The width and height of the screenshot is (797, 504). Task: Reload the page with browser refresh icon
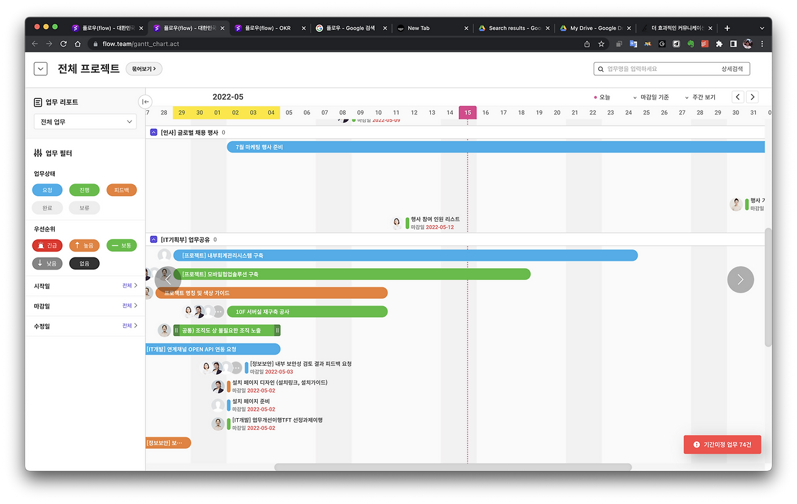click(64, 44)
